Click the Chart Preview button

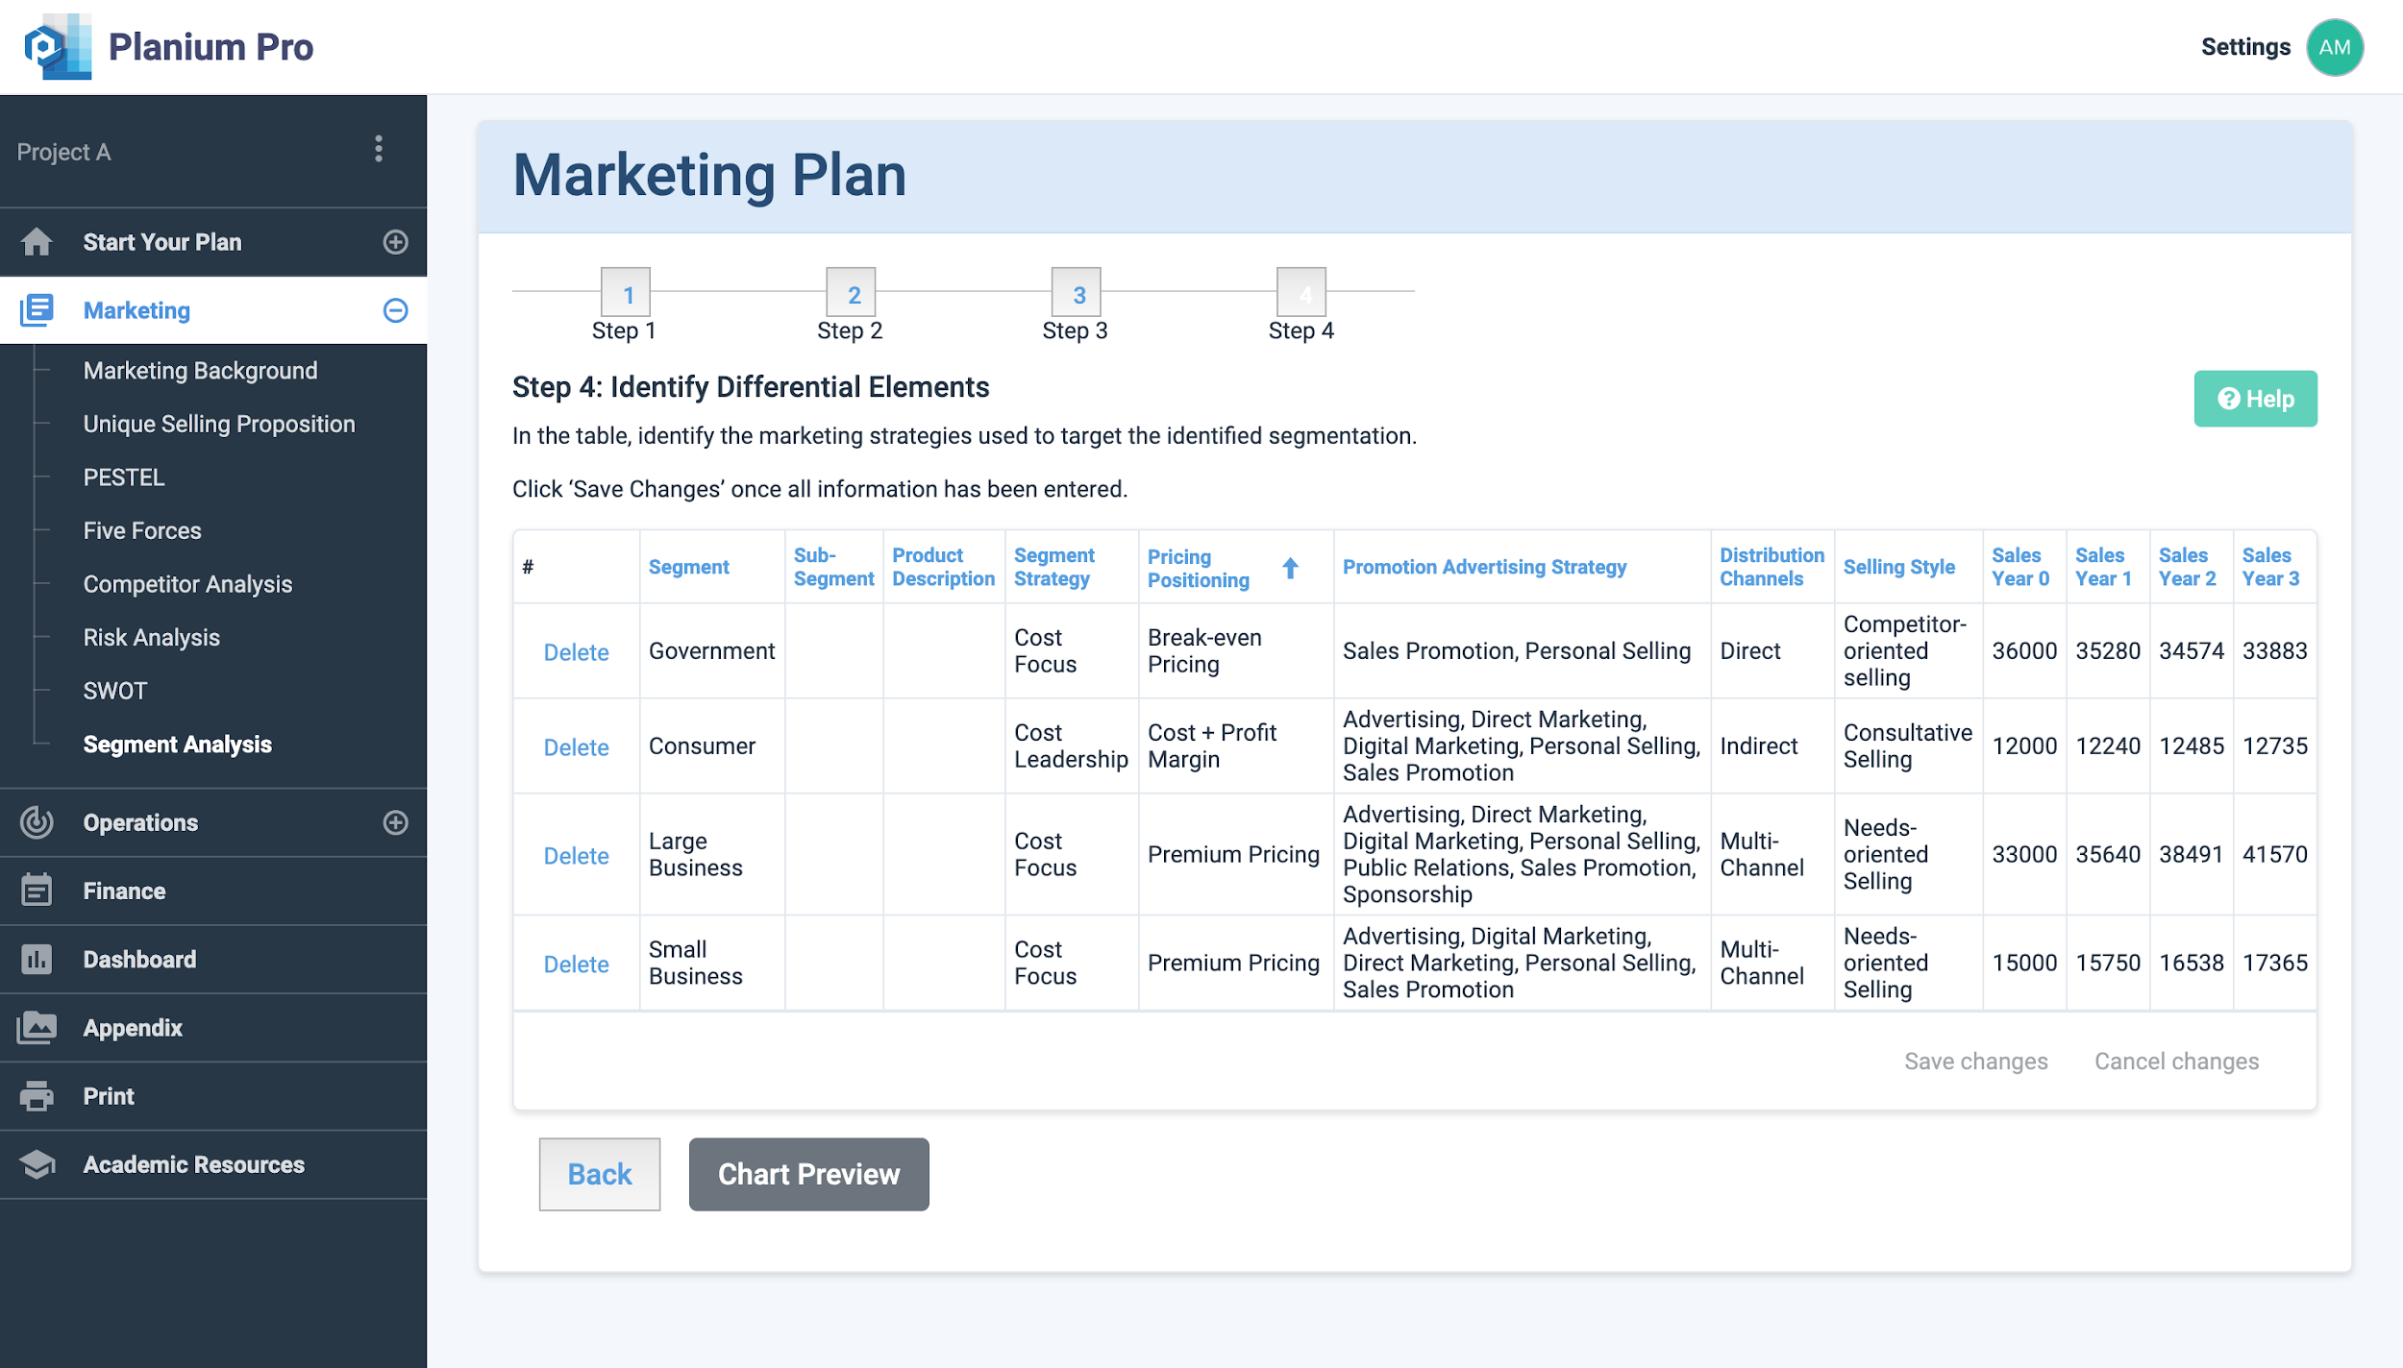tap(809, 1174)
